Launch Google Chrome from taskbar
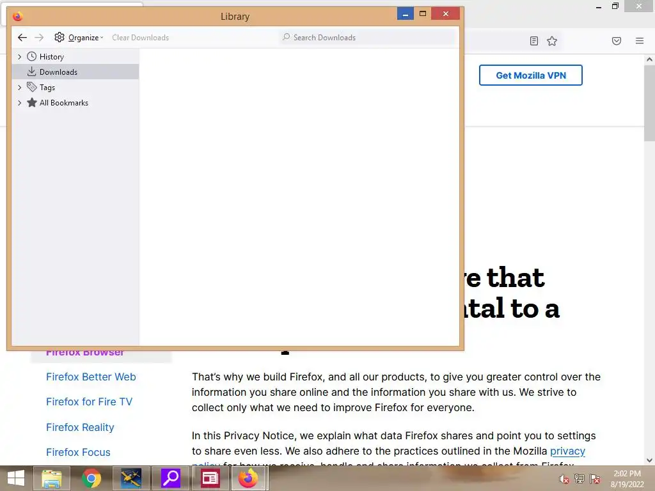Viewport: 655px width, 491px height. click(x=91, y=478)
